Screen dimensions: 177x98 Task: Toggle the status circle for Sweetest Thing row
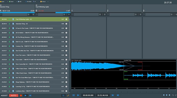[66, 24]
